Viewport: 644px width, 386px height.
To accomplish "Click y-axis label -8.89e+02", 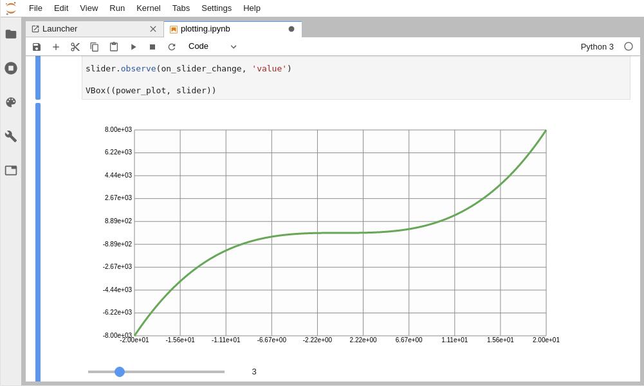I will click(118, 244).
